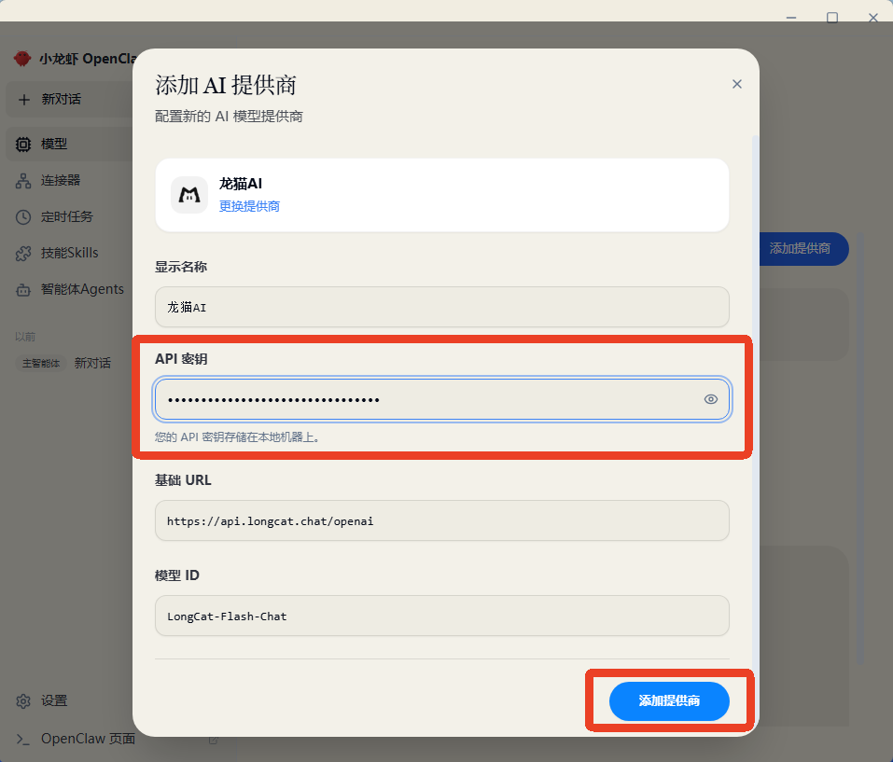Viewport: 893px width, 762px height.
Task: Close the 添加 AI 提供商 dialog
Action: 737,84
